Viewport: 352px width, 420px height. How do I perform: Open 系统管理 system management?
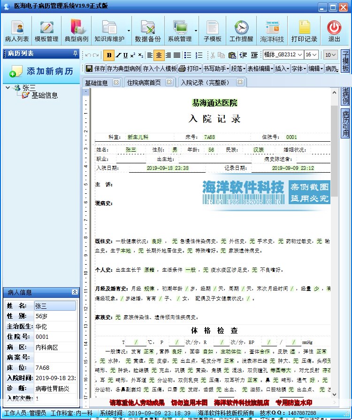pos(180,31)
